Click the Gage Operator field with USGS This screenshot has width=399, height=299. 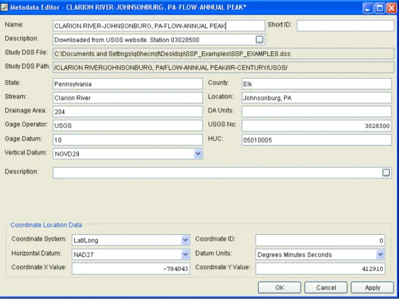tap(128, 125)
